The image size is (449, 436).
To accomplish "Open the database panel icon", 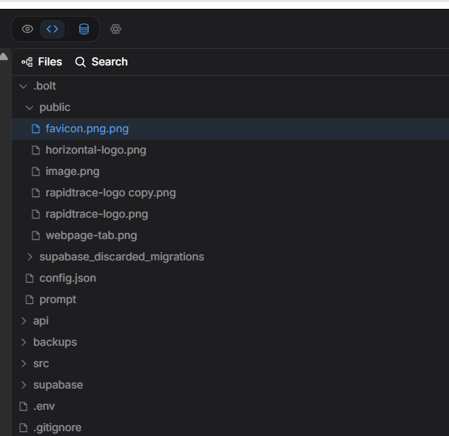I will click(x=84, y=29).
